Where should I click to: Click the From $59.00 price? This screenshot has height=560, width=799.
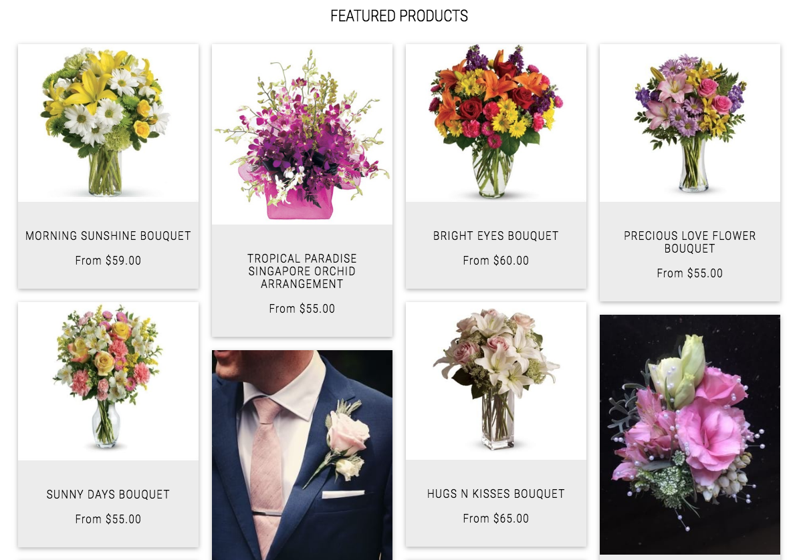pos(108,261)
